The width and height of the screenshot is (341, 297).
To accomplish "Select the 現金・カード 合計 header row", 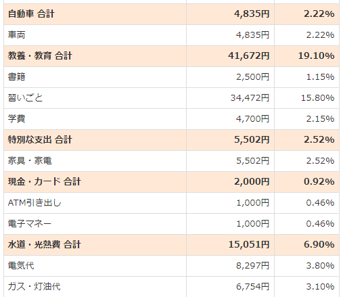I will [x=171, y=182].
